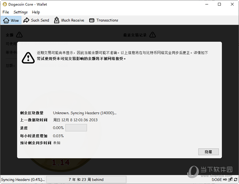Click the 0.00% progress value text
239x184 pixels.
[58, 128]
